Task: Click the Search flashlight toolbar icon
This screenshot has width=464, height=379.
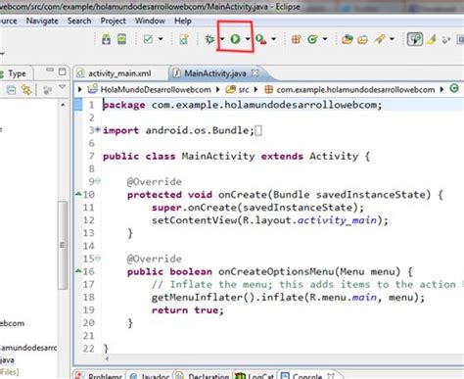Action: (380, 39)
